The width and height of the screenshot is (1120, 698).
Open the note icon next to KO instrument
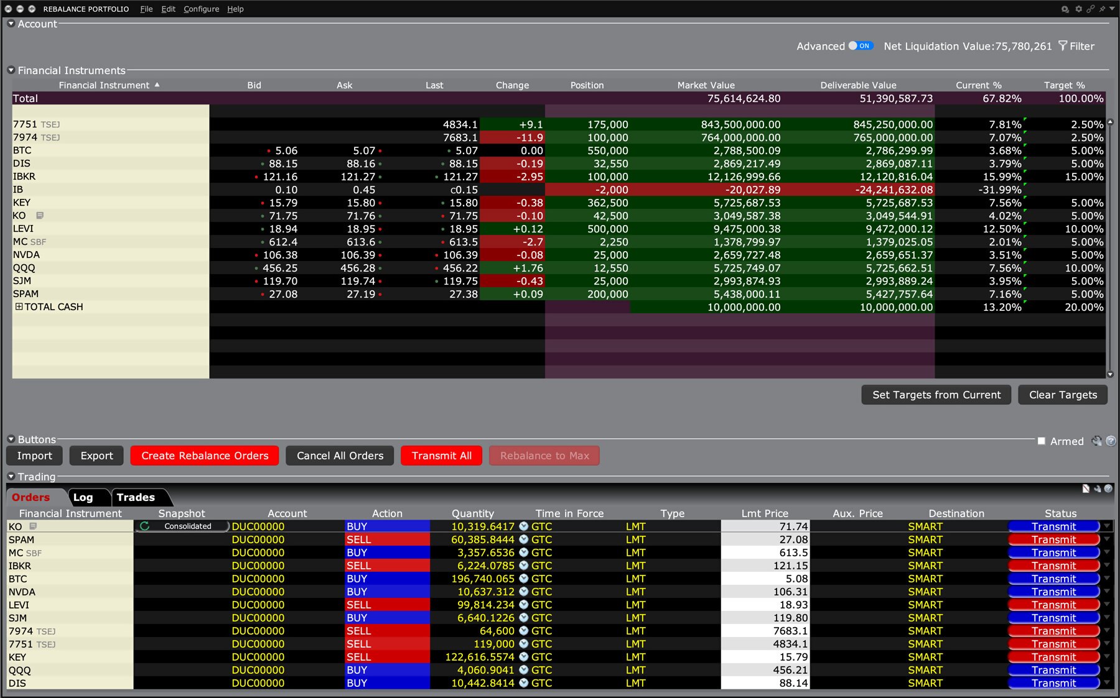point(39,216)
